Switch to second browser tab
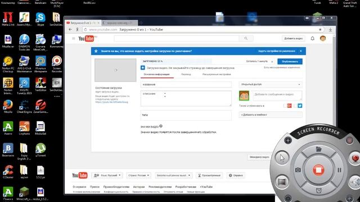The image size is (360, 202). (119, 23)
